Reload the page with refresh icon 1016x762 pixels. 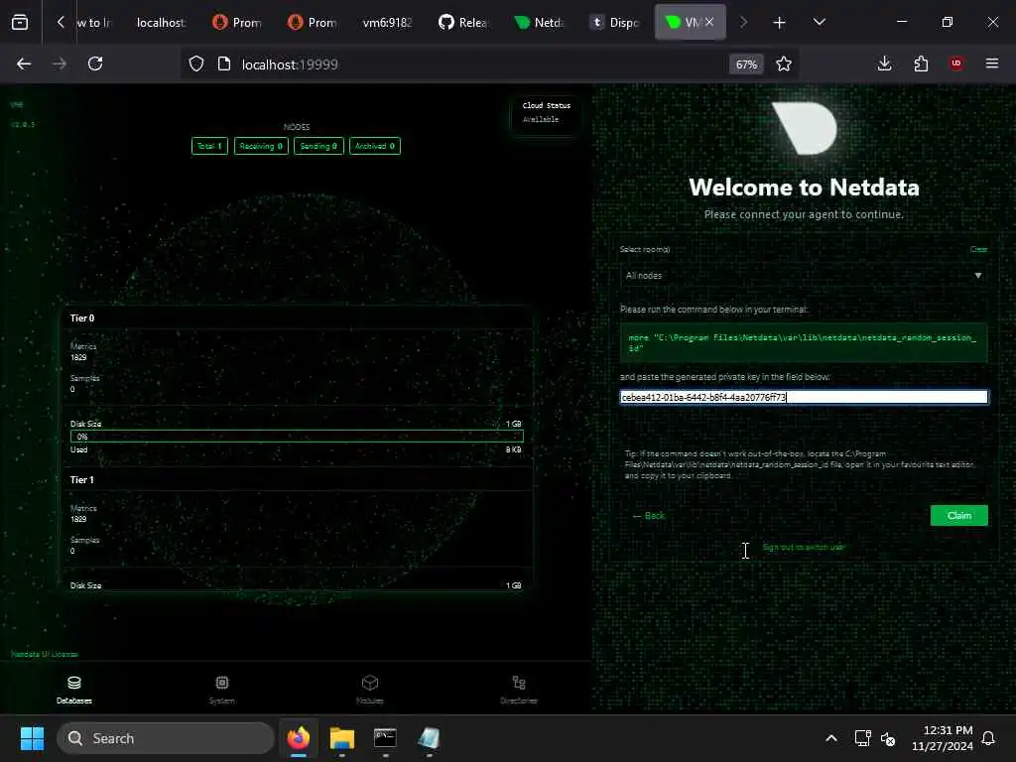pyautogui.click(x=95, y=63)
